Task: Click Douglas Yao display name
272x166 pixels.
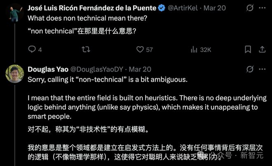Action: [48, 69]
